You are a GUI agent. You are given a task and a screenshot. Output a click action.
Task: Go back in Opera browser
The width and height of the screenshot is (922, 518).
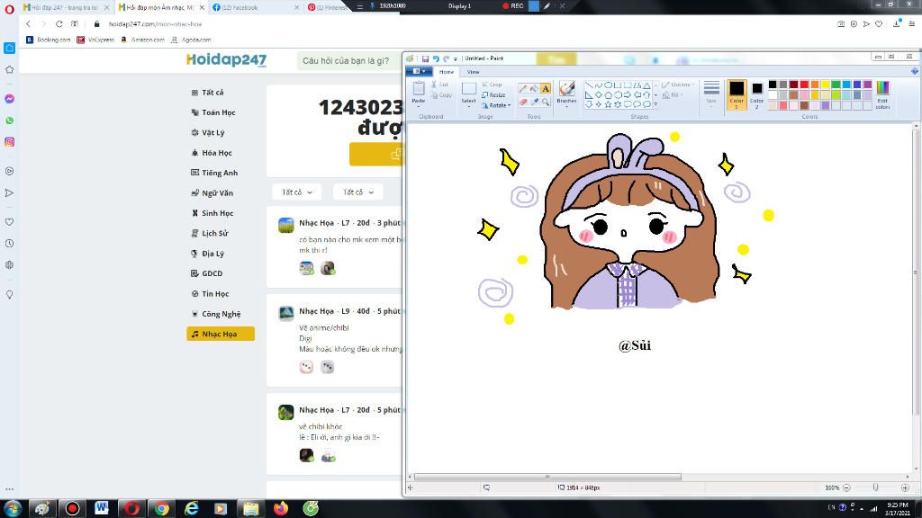28,24
